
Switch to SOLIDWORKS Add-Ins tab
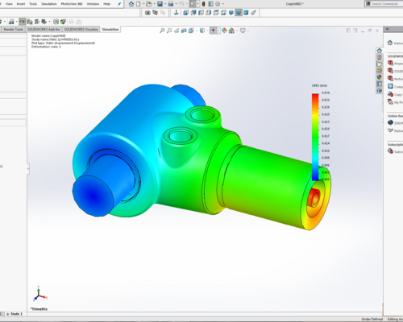coord(44,29)
